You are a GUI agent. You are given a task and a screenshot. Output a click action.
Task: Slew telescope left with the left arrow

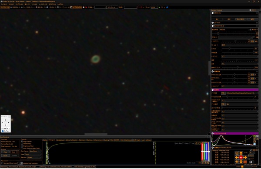[237, 157]
